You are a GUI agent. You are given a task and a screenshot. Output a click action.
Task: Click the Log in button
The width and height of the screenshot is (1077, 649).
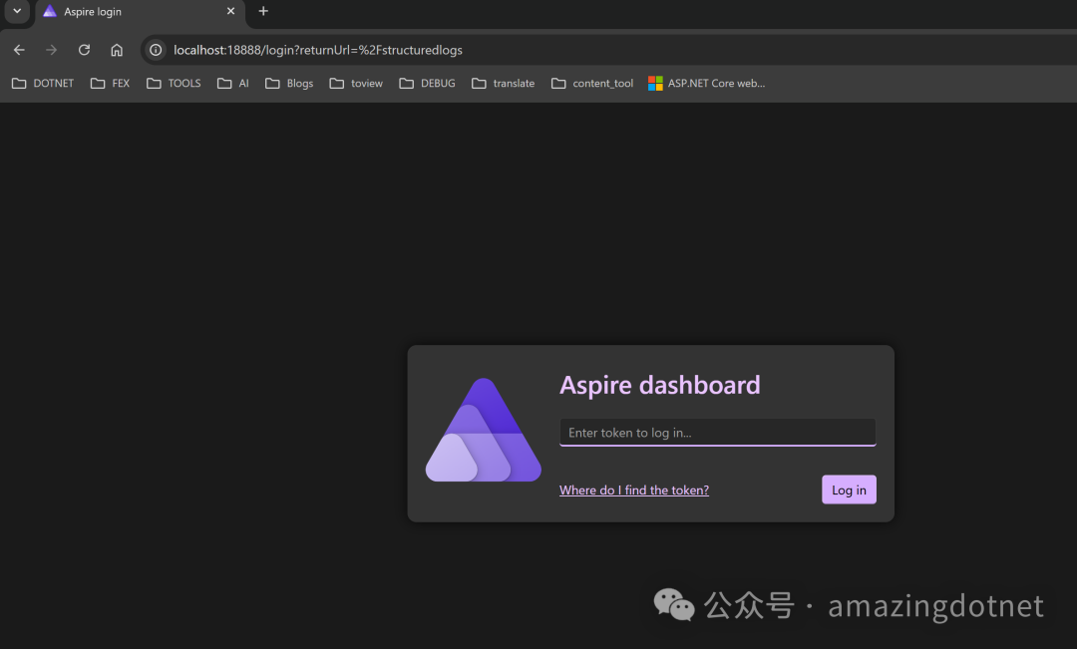pyautogui.click(x=849, y=489)
